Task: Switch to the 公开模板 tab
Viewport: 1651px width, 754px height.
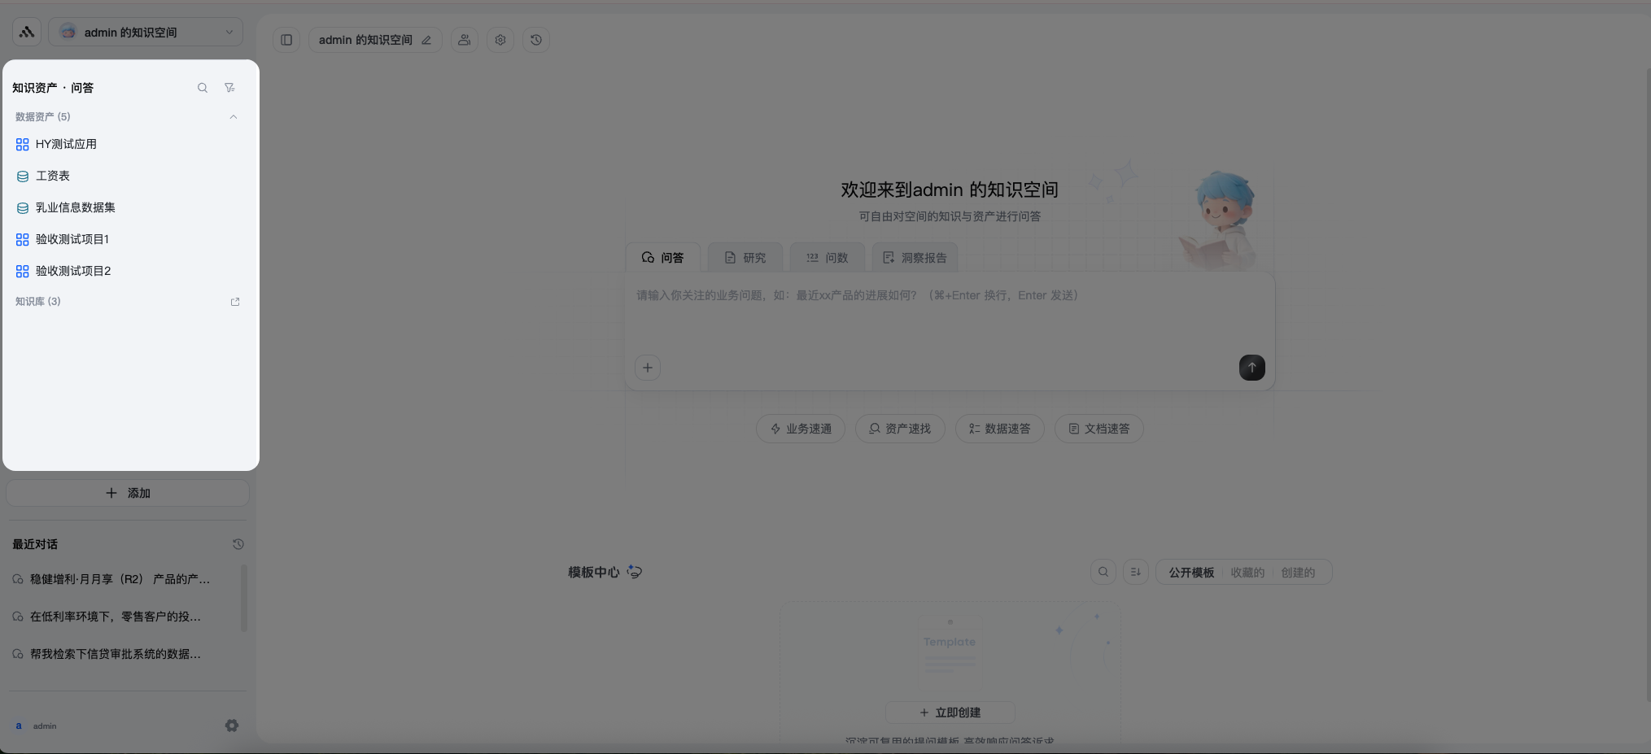Action: [1191, 573]
